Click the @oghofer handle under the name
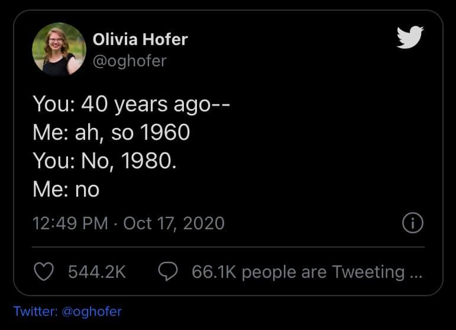Viewport: 456px width, 330px height. pyautogui.click(x=130, y=60)
